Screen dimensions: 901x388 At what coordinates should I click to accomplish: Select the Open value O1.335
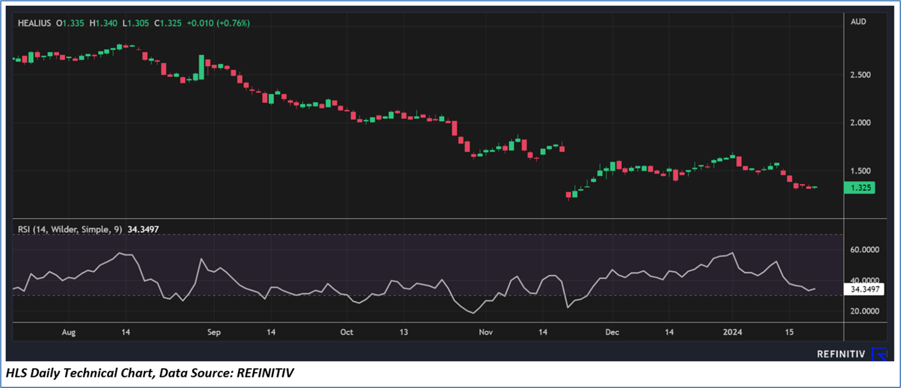point(72,23)
